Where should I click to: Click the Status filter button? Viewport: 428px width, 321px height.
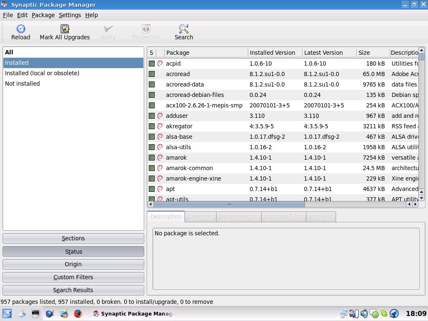(x=73, y=251)
